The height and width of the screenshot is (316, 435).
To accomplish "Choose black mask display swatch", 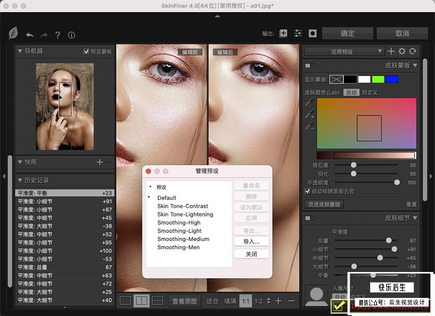I will click(x=351, y=80).
